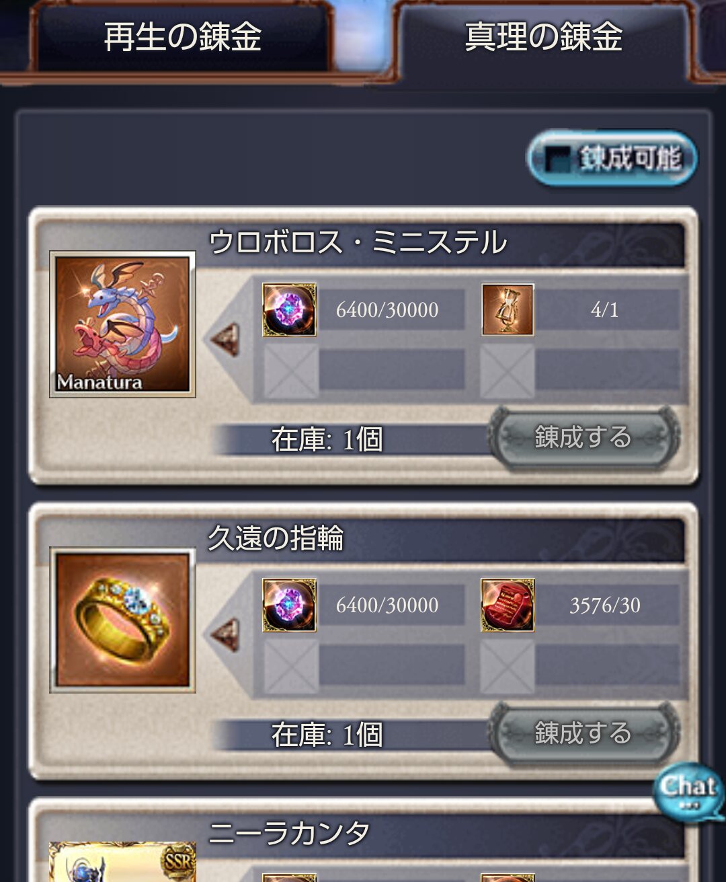Open the Chat bubble
The image size is (726, 882).
(x=688, y=792)
